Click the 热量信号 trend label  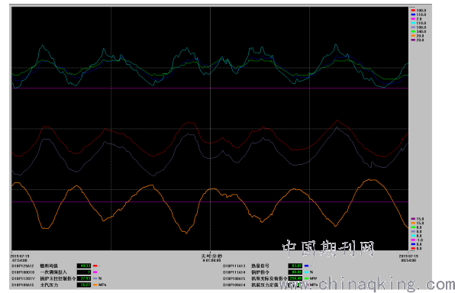coord(260,266)
